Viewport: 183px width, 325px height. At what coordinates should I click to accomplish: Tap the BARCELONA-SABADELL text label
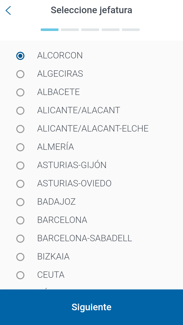[x=85, y=238]
